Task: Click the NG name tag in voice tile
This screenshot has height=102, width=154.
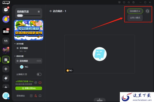Action: coord(70,70)
